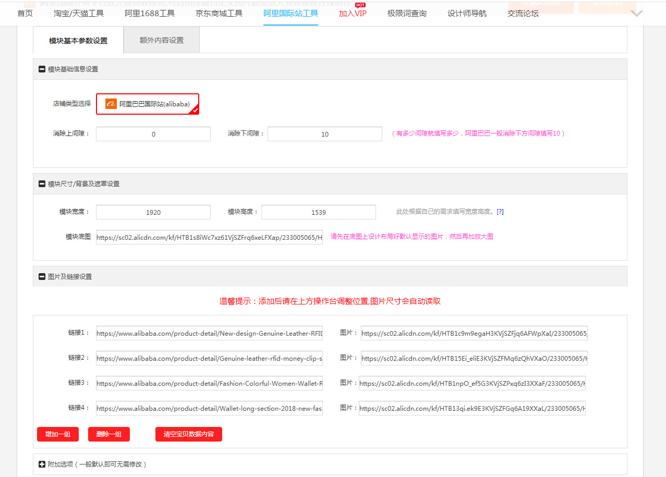666x477 pixels.
Task: Switch to 模块基本参数设置 tab
Action: point(78,40)
